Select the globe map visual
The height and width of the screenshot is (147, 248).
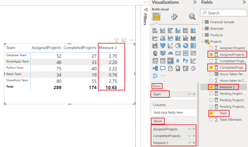click(x=155, y=53)
